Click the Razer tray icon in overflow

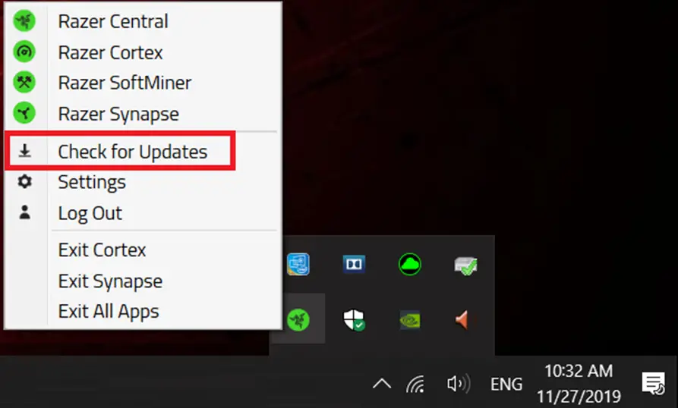298,320
